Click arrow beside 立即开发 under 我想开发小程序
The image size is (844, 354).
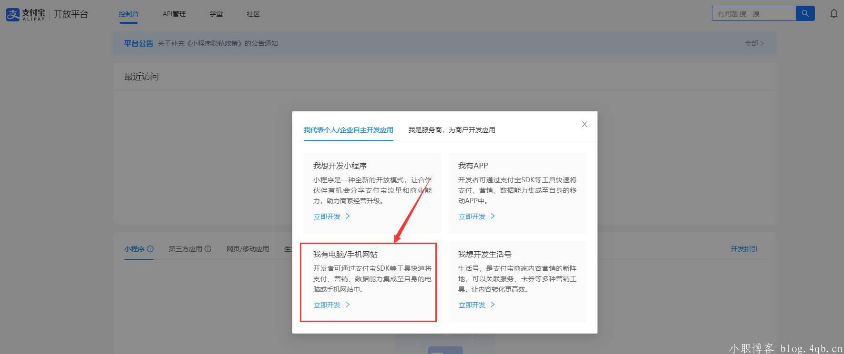coord(348,216)
